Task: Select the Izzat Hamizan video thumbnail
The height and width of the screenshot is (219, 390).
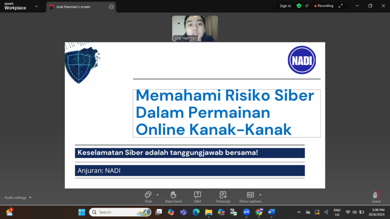Action: 195,28
